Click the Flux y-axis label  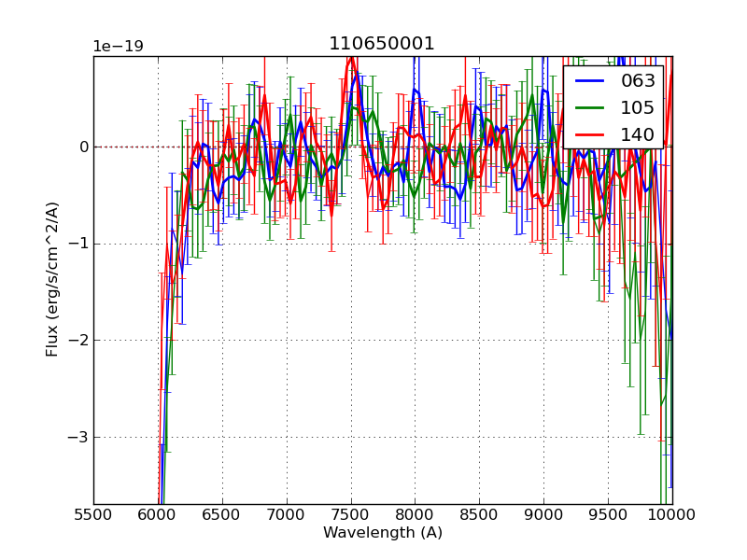click(x=53, y=280)
